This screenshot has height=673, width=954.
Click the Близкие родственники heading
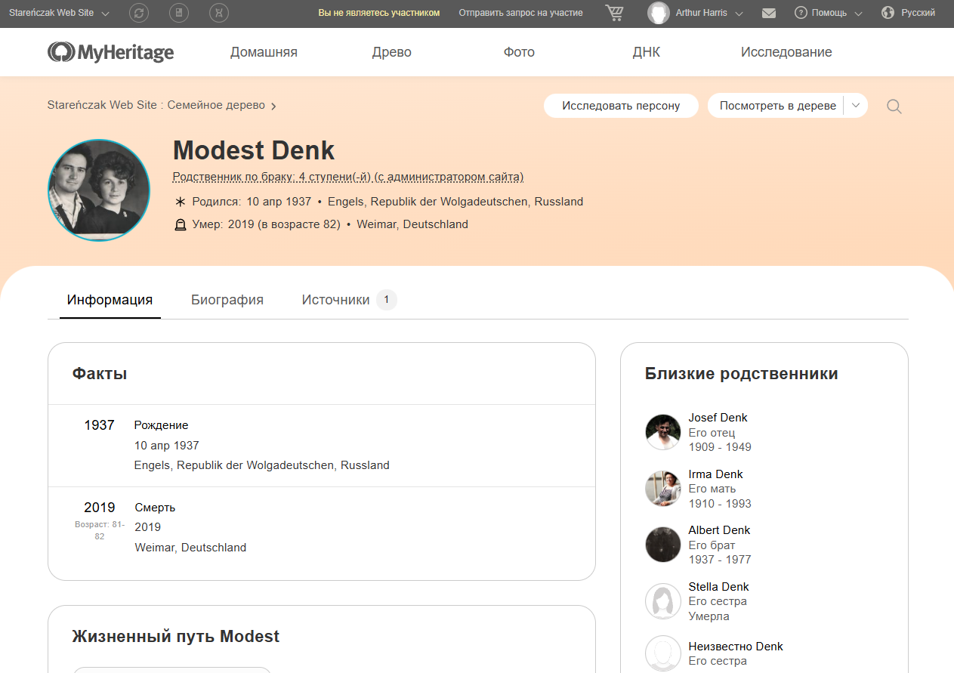pyautogui.click(x=742, y=374)
